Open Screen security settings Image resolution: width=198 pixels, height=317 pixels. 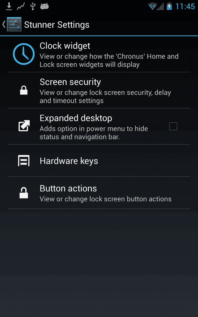pos(99,90)
